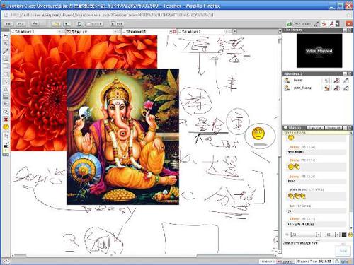Switch to the Whiteboard 1 tab
Image resolution: width=354 pixels, height=265 pixels.
click(25, 31)
